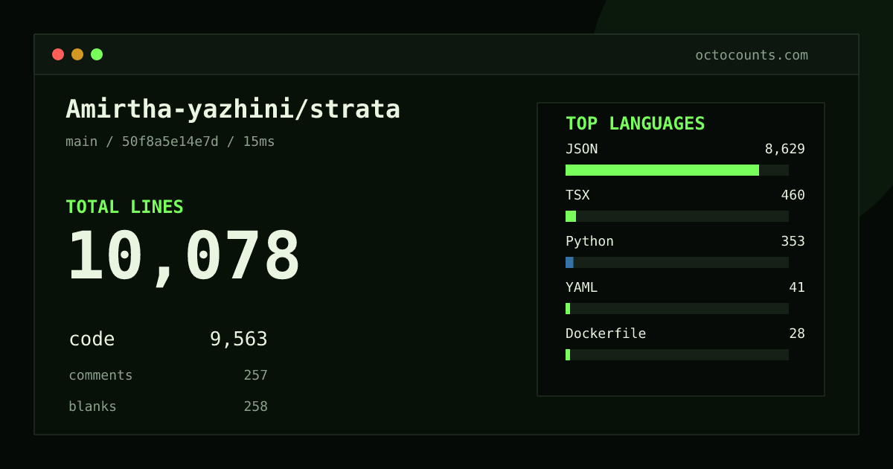The width and height of the screenshot is (893, 469).
Task: Click the YAML progress bar
Action: click(677, 308)
